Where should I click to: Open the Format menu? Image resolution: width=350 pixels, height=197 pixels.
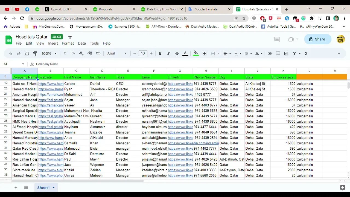[x=68, y=43]
